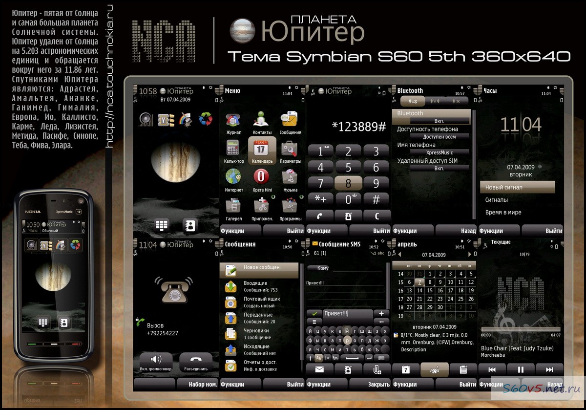
Task: Toggle Удаленный доступ SIM Вкл. setting
Action: point(439,168)
